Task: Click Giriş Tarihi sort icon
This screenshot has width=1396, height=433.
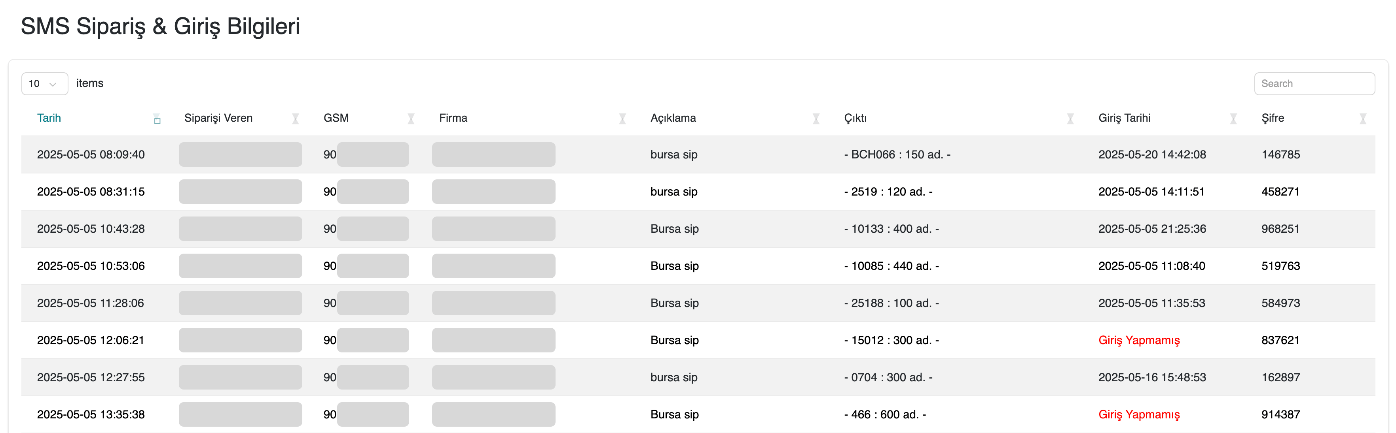Action: (1233, 119)
